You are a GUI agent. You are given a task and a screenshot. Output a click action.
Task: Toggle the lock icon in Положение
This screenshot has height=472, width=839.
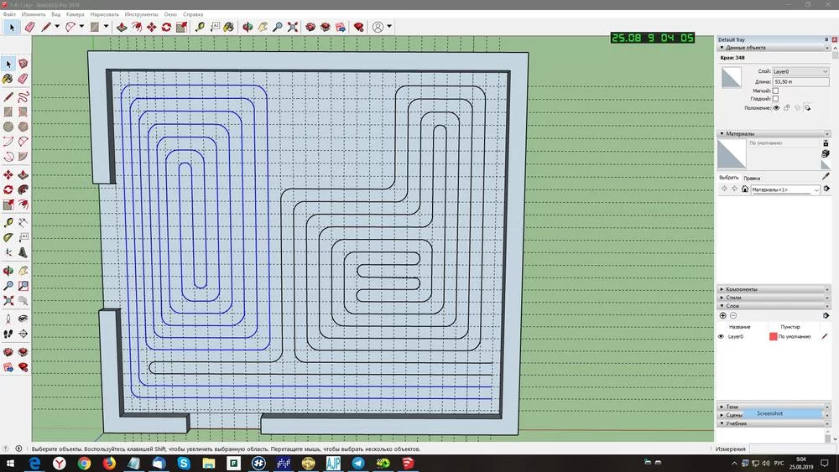pos(787,108)
